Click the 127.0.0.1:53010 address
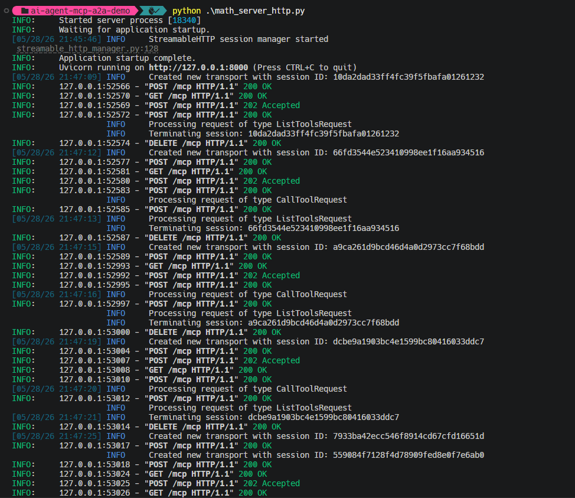This screenshot has height=498, width=575. [94, 379]
